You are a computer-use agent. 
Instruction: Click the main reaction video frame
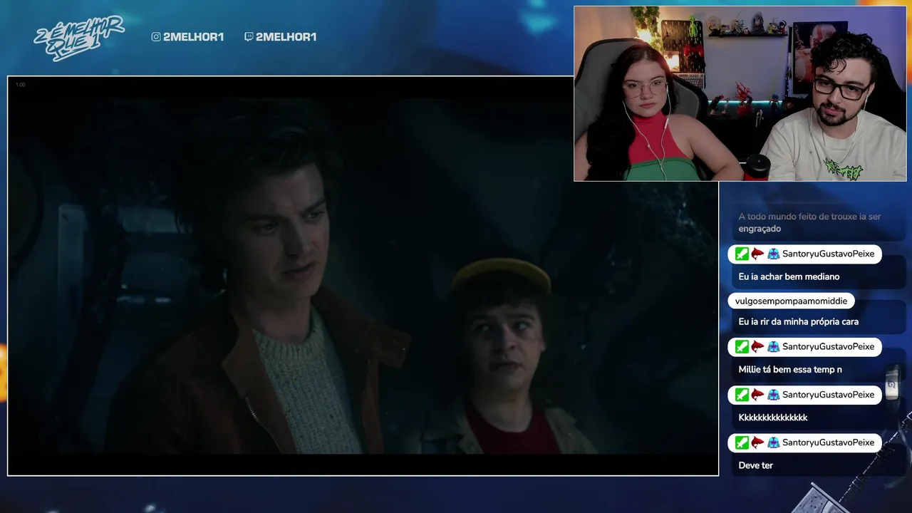363,276
